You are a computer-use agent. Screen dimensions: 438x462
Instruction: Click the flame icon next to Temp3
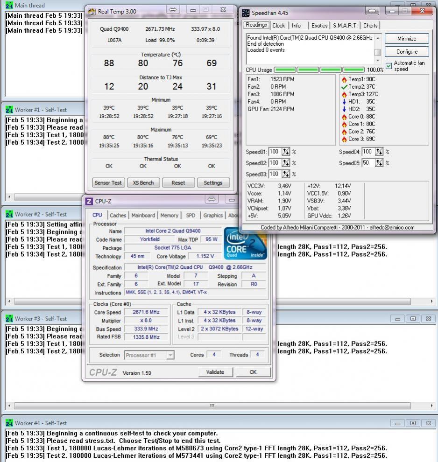click(x=344, y=94)
